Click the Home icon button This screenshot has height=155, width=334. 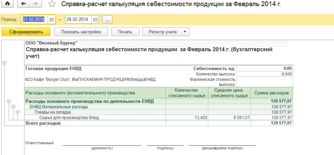[7, 4]
